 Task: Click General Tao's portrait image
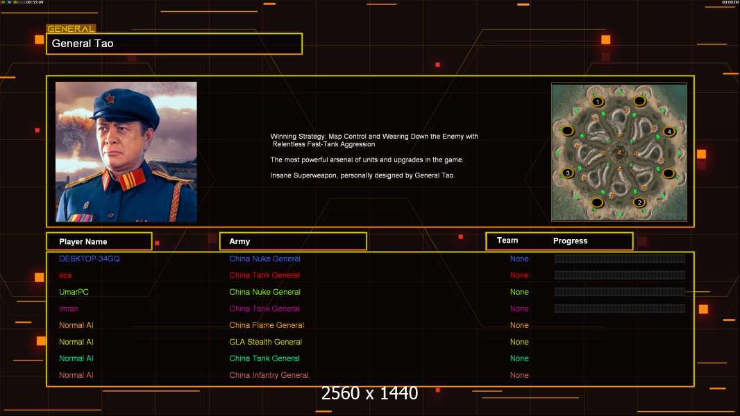click(126, 152)
